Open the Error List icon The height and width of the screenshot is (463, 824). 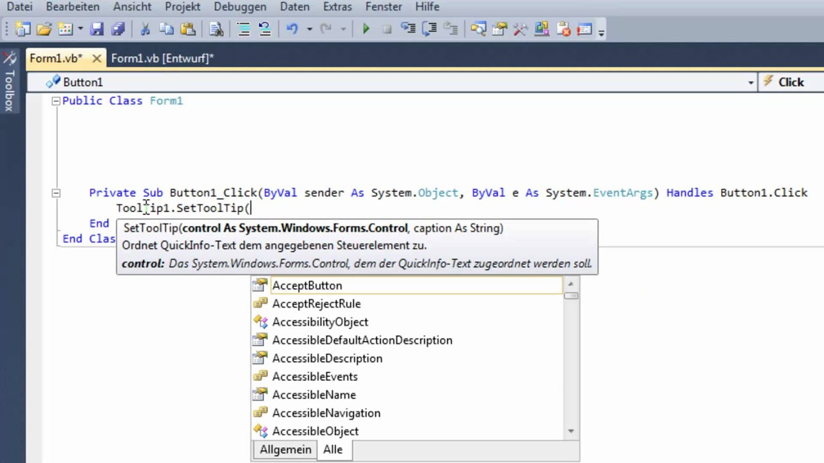coord(563,29)
